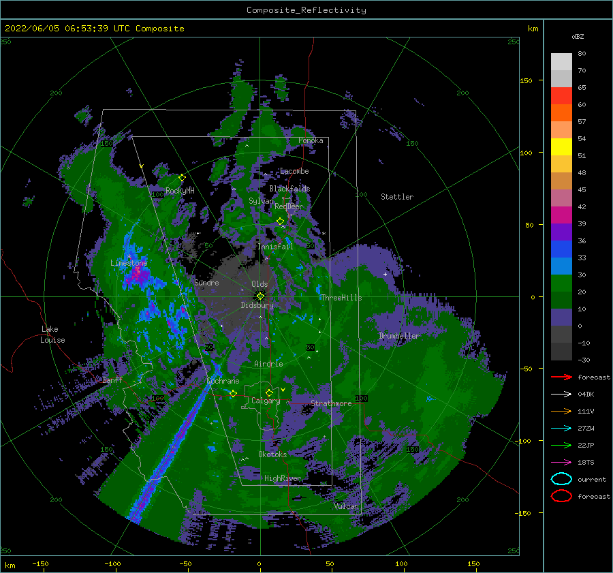Click the Banff city label
613x573 pixels.
pyautogui.click(x=112, y=380)
